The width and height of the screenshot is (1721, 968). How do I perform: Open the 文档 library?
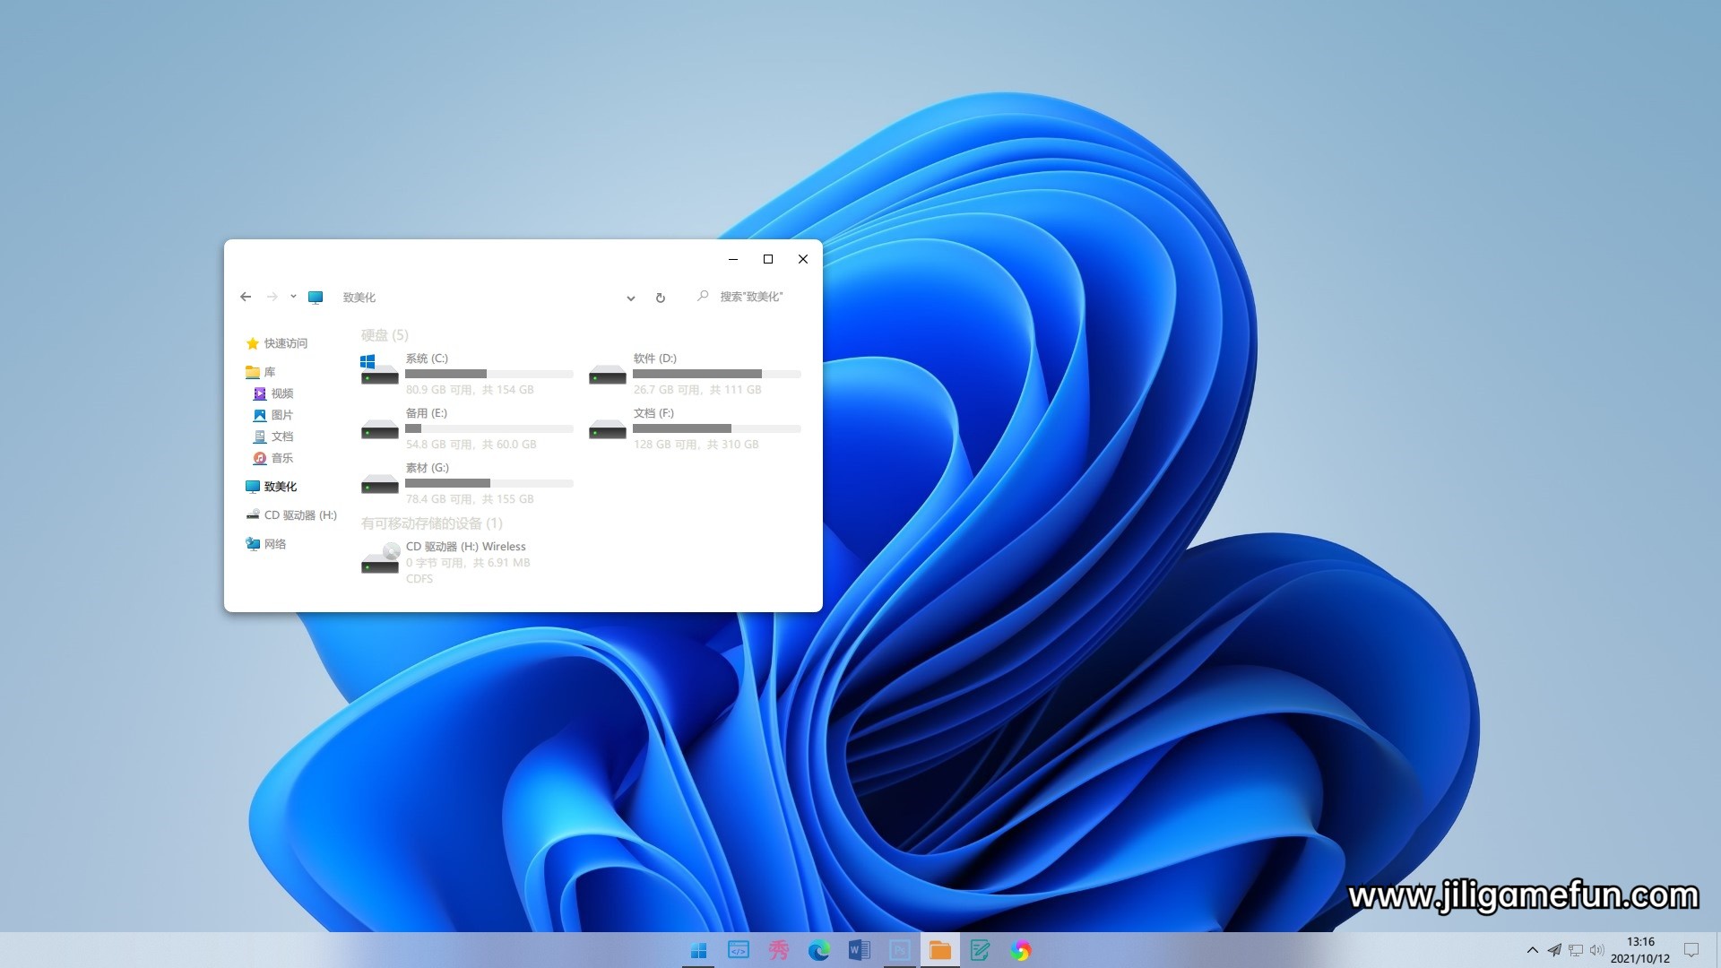click(x=273, y=436)
